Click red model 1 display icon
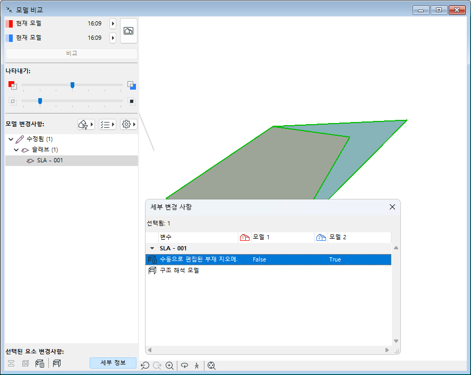 [x=13, y=85]
